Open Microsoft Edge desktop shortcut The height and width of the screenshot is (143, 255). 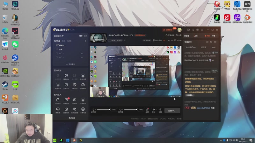[5, 33]
